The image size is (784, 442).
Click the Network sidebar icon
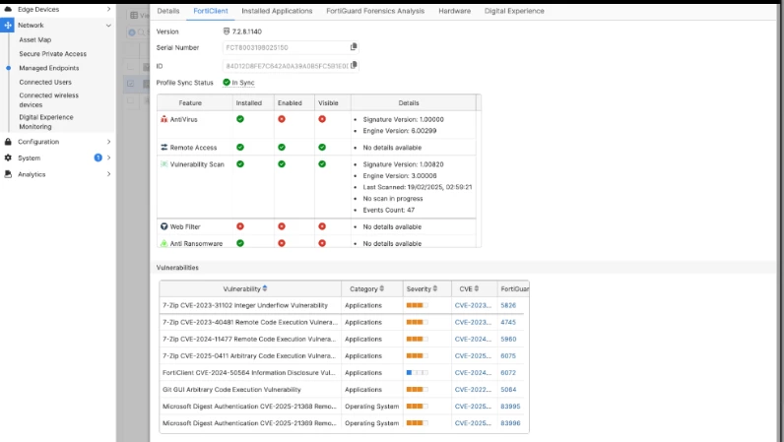tap(8, 25)
